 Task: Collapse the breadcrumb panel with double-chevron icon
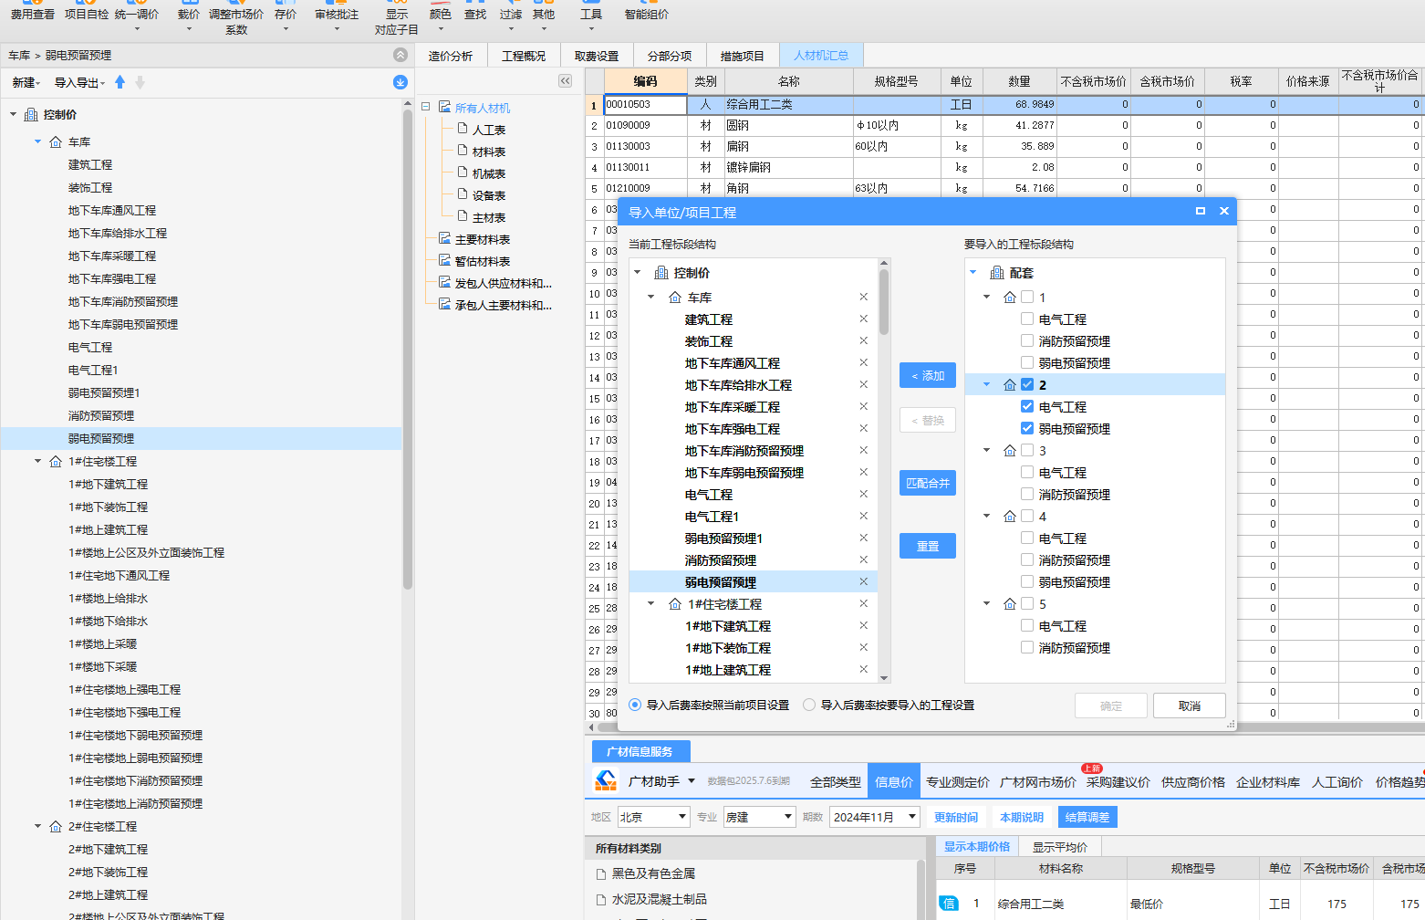tap(400, 55)
